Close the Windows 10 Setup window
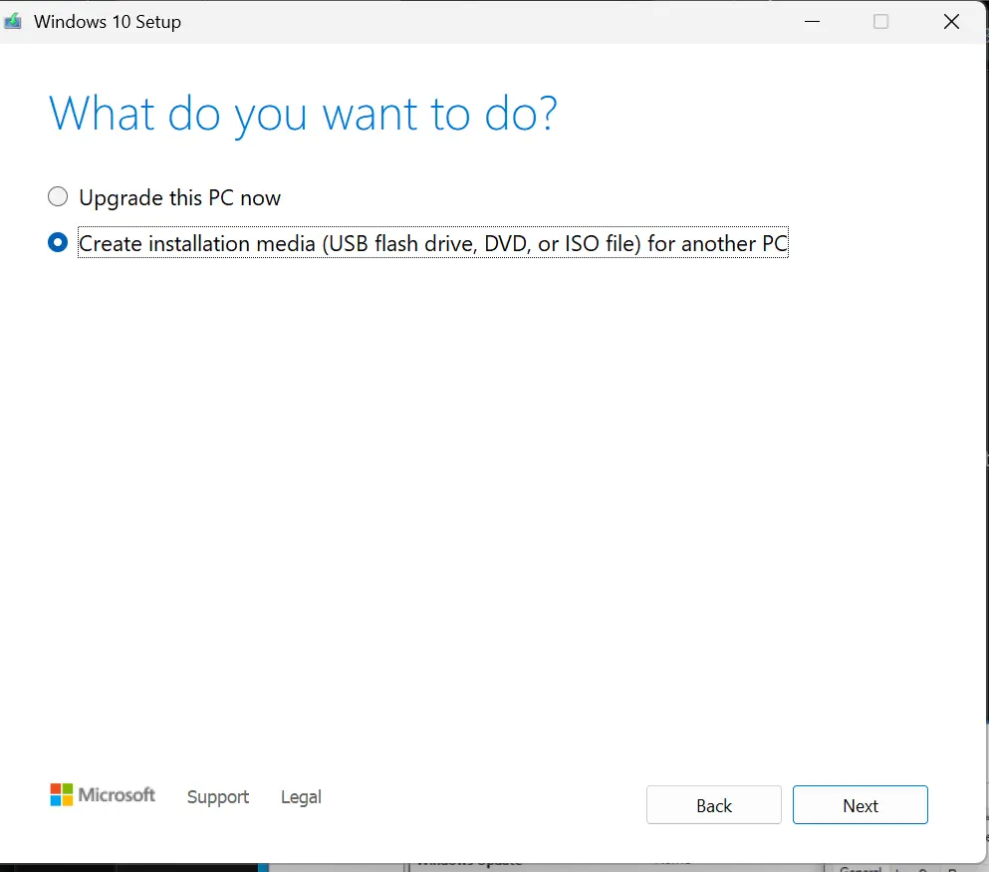Viewport: 989px width, 872px height. pos(951,22)
